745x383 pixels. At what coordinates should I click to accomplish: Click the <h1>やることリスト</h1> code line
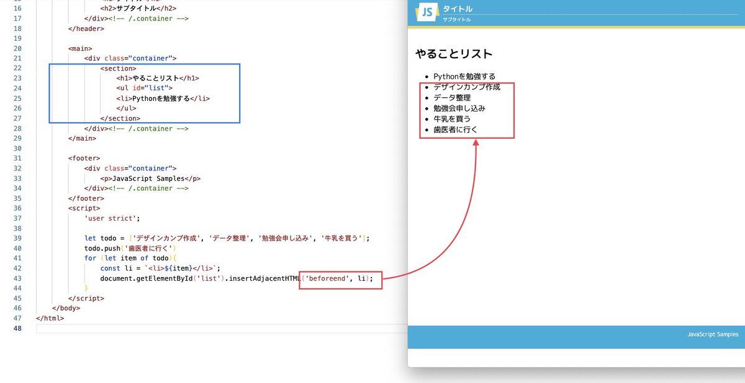tap(157, 78)
